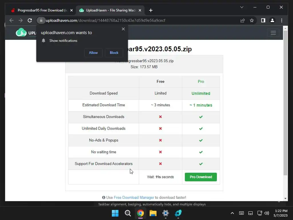293x220 pixels.
Task: Open site info via the lock icon
Action: pos(41,20)
